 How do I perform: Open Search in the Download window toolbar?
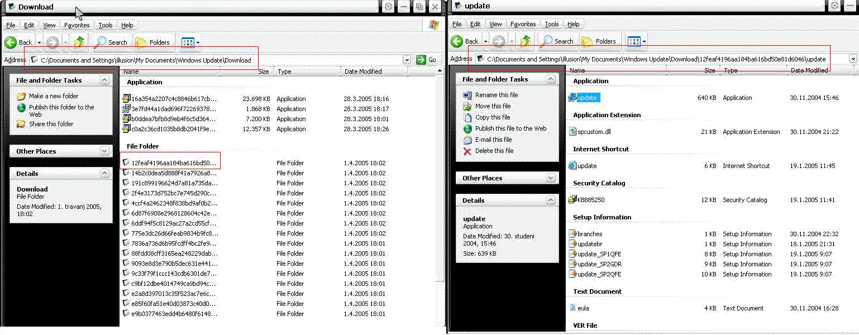click(x=111, y=42)
